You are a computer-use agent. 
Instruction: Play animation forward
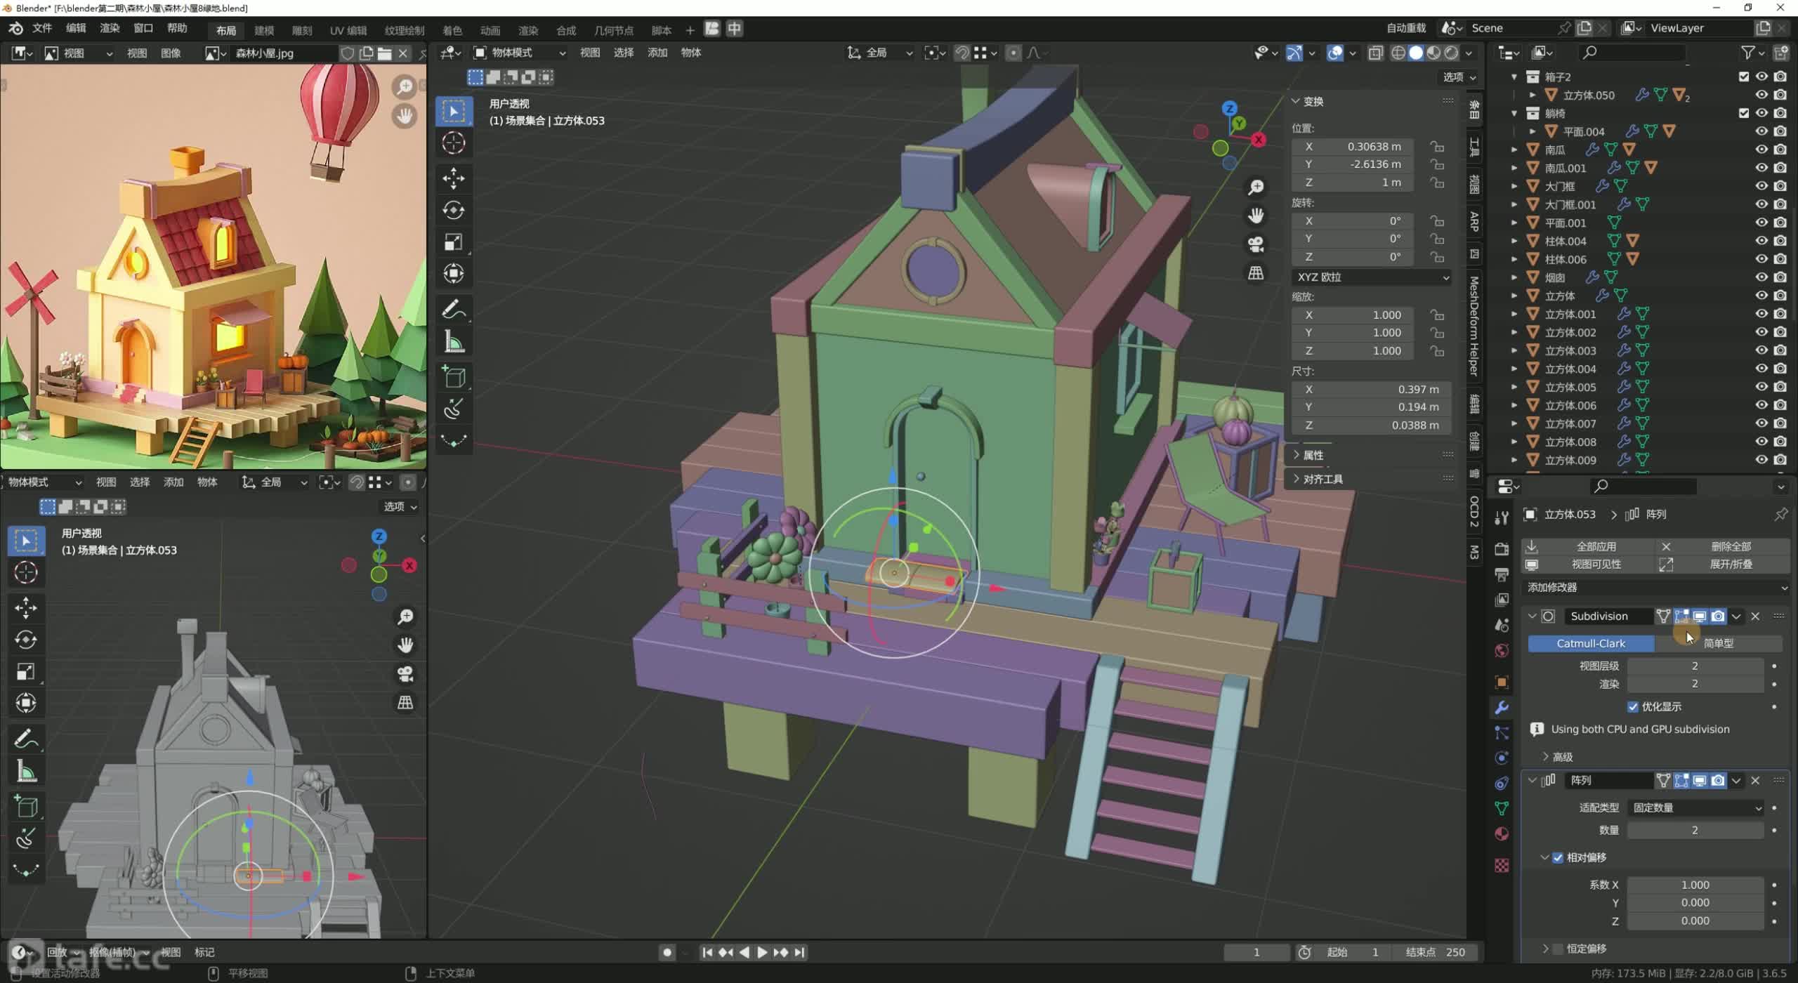(x=761, y=953)
